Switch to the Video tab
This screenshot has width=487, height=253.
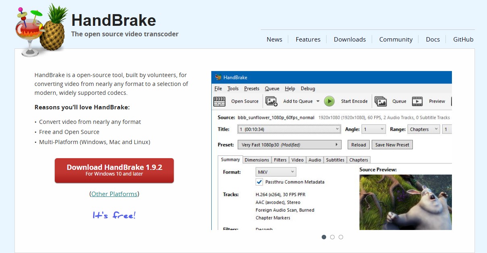click(x=298, y=160)
